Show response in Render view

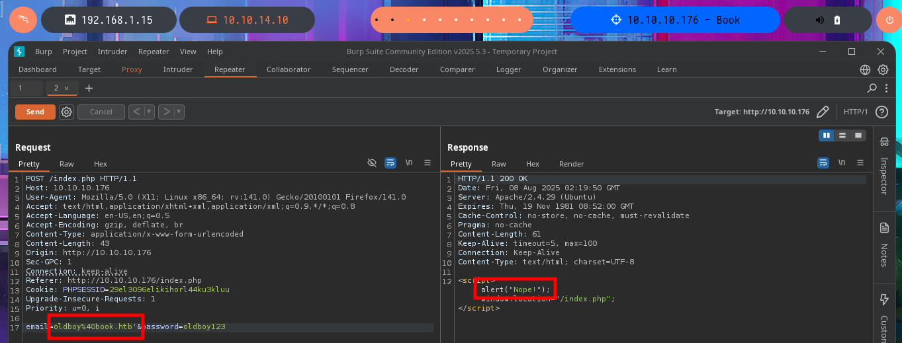(x=572, y=164)
